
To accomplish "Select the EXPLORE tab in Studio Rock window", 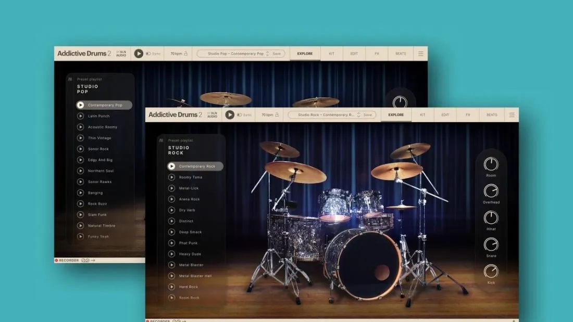I will tap(396, 114).
